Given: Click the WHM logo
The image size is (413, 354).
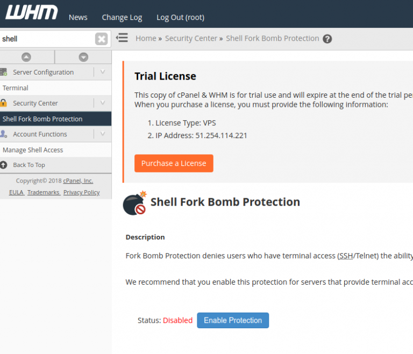Looking at the screenshot, I should (x=31, y=13).
